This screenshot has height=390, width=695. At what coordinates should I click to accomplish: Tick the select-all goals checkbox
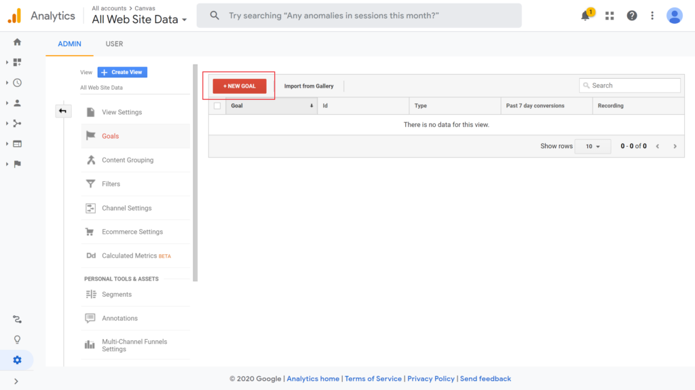pos(217,105)
